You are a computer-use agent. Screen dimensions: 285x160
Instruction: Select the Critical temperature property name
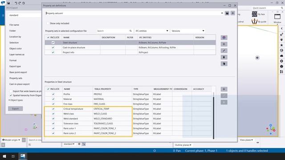73,109
